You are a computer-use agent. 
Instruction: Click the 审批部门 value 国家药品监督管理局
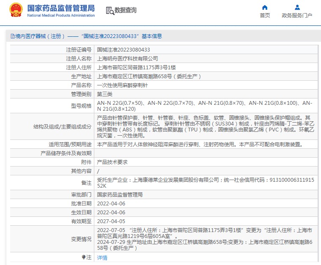pos(120,195)
